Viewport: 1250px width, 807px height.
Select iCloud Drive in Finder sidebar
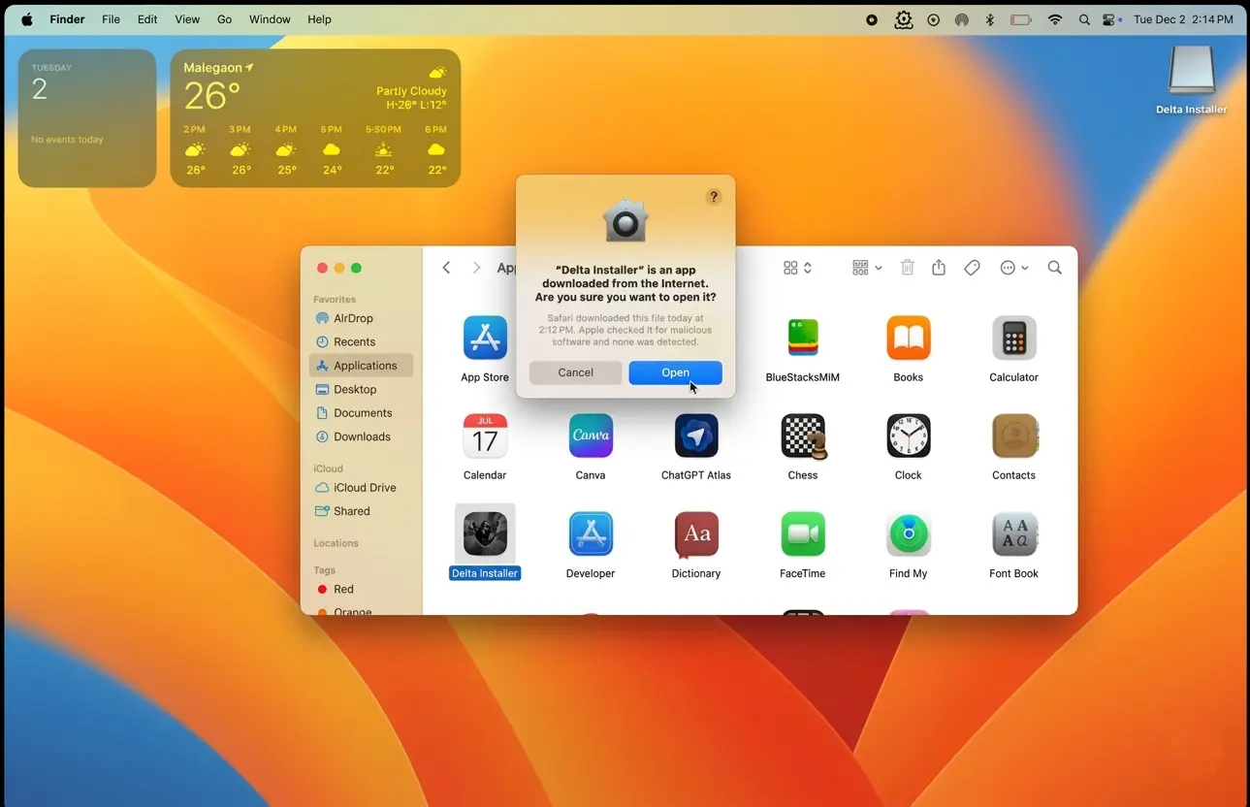361,488
